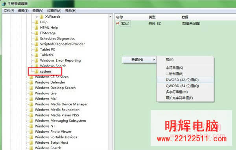The width and height of the screenshot is (236, 150).
Task: Click the system key folder icon
Action: 36,71
